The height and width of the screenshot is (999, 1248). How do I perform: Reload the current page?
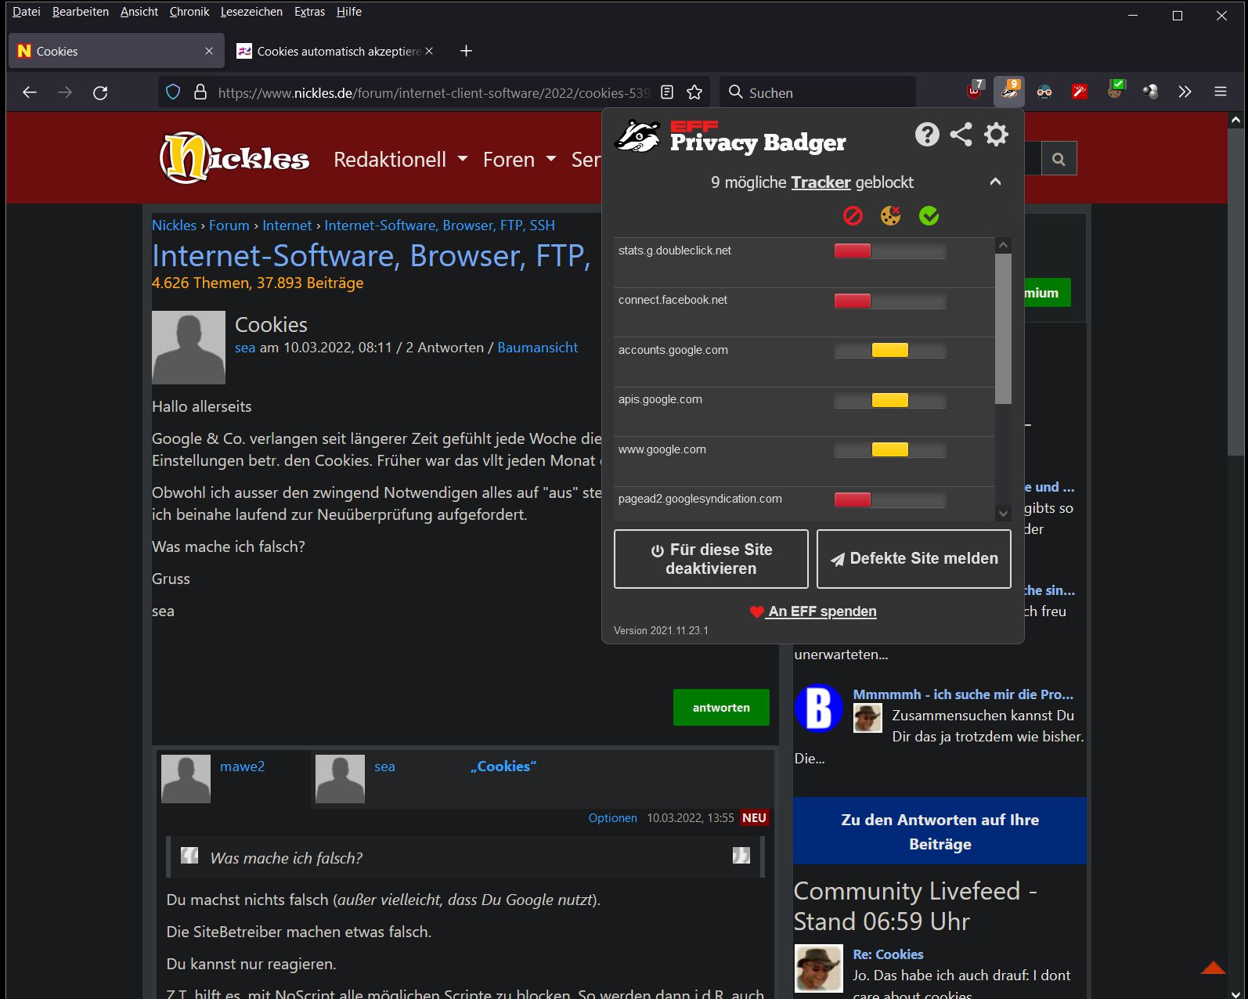[100, 92]
